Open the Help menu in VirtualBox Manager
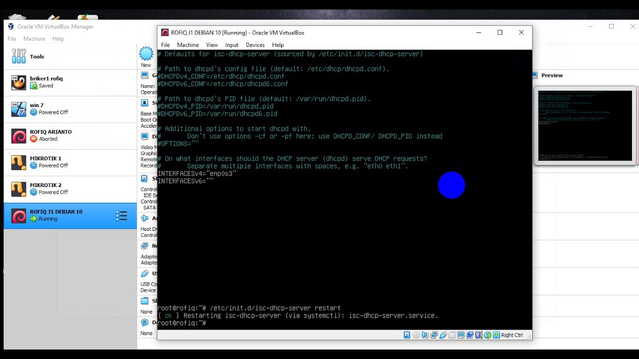The image size is (639, 359). (x=58, y=39)
